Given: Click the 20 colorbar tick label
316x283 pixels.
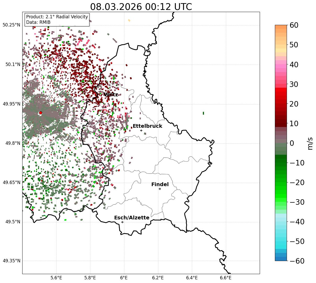Looking at the screenshot, I should 295,104.
